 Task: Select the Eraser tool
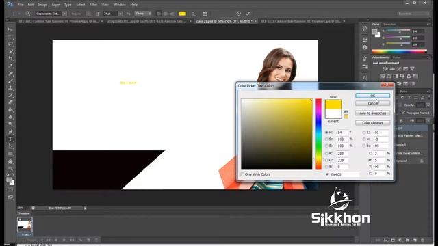tap(10, 102)
